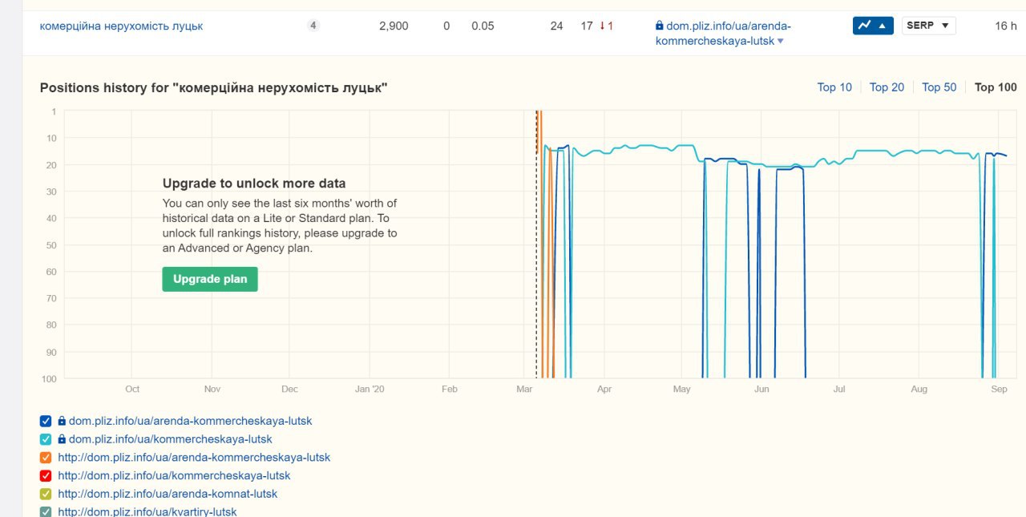This screenshot has width=1026, height=517.
Task: Open legend link https dom.pliz.info/ua/kommercheskaya-lutsk
Action: [x=170, y=439]
